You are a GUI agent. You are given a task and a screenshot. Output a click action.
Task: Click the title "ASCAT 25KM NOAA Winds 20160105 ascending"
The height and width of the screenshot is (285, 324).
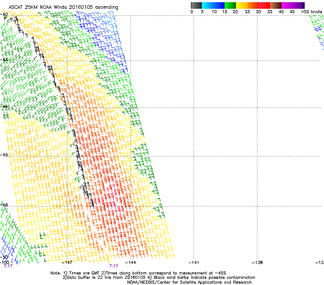[x=63, y=7]
